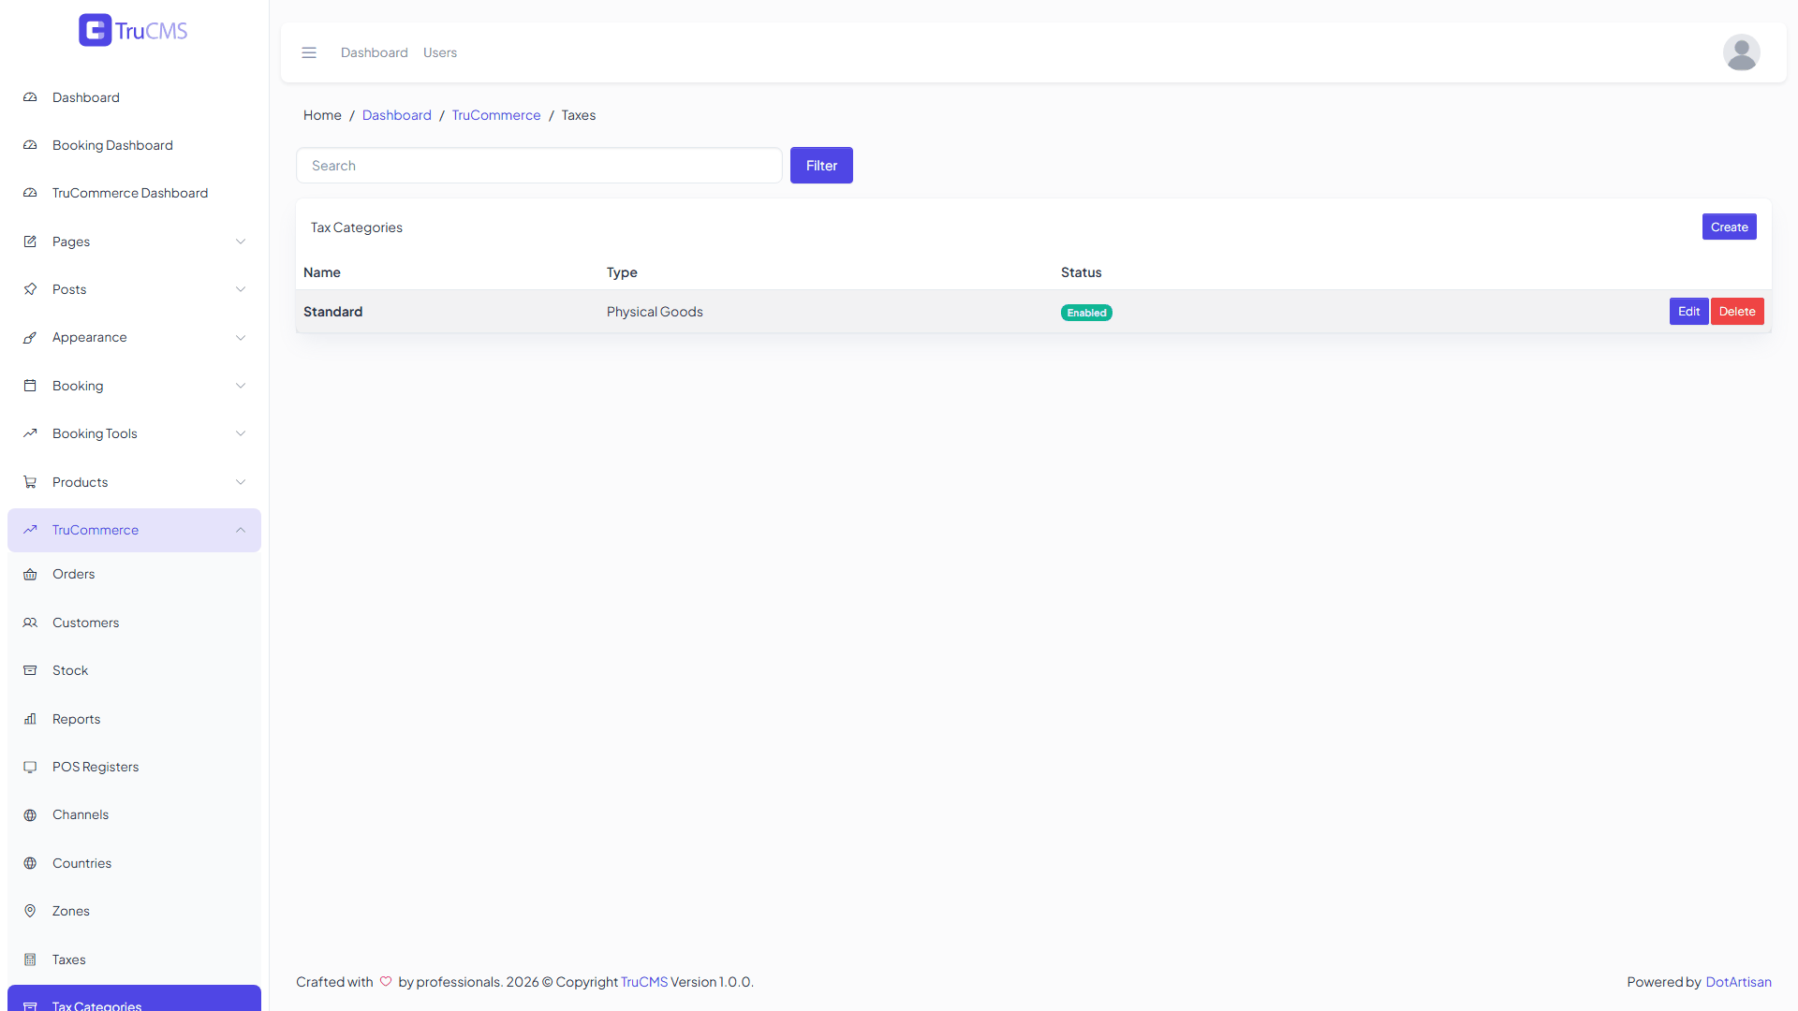
Task: Open Booking Dashboard in the sidebar
Action: (x=134, y=145)
